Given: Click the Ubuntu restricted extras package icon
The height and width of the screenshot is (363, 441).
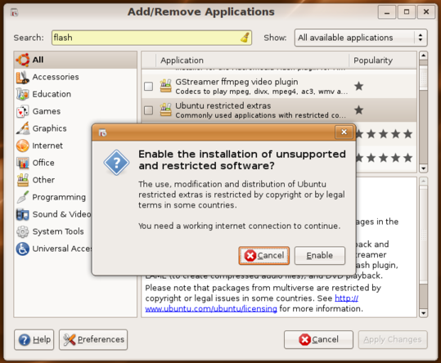Looking at the screenshot, I should coord(165,110).
